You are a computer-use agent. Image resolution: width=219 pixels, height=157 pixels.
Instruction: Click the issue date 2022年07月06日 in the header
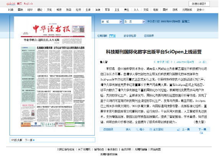point(170,21)
